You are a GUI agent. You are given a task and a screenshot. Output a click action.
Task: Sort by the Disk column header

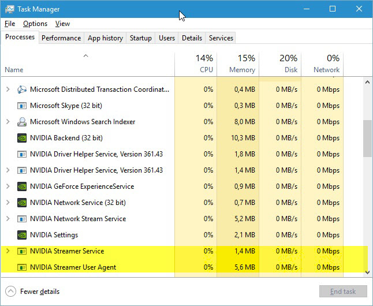pos(280,64)
